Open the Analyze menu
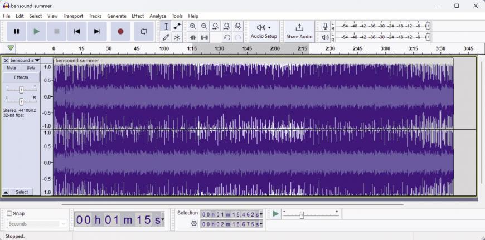 point(158,16)
